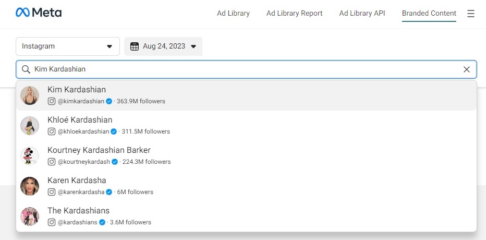The height and width of the screenshot is (240, 486).
Task: Click Kim Kardashian's profile picture
Action: point(30,95)
